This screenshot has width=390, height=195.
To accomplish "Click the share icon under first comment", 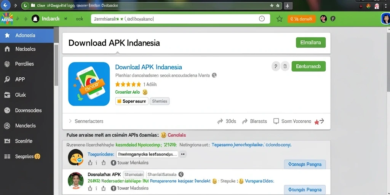I will (x=104, y=163).
